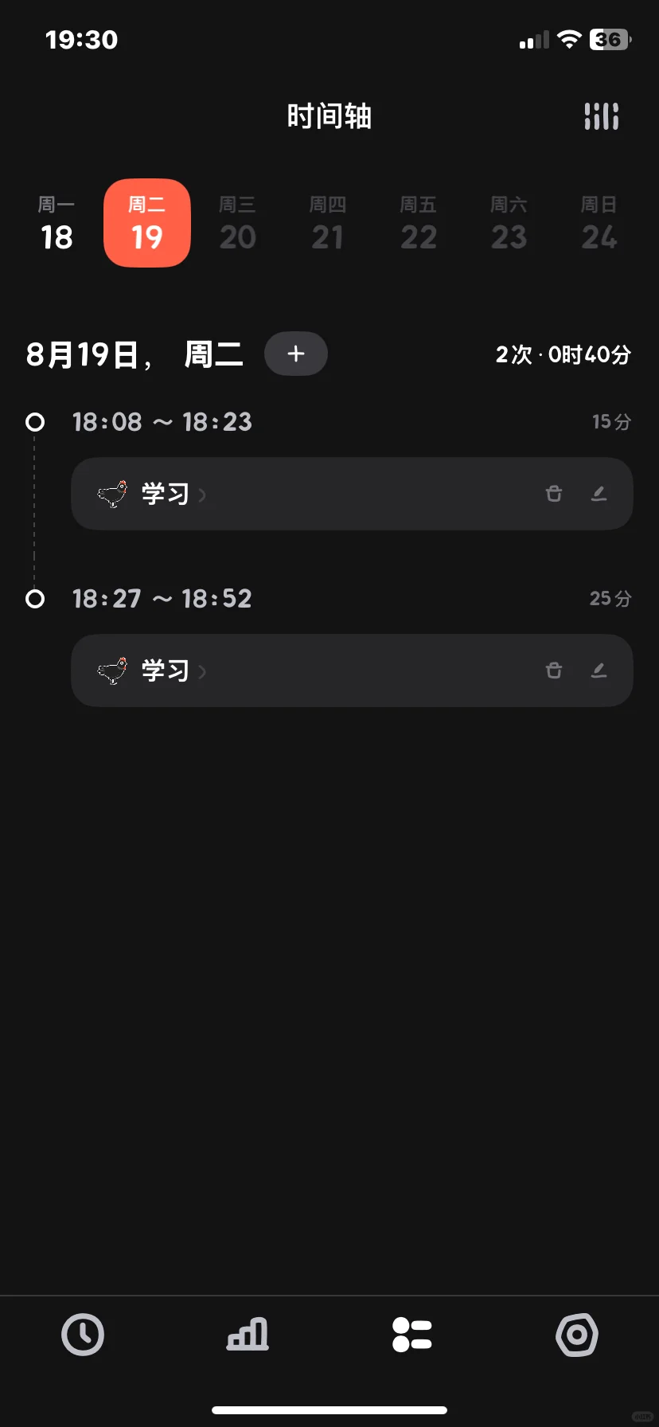Open the hexagon settings tab
The height and width of the screenshot is (1427, 659).
[x=577, y=1335]
